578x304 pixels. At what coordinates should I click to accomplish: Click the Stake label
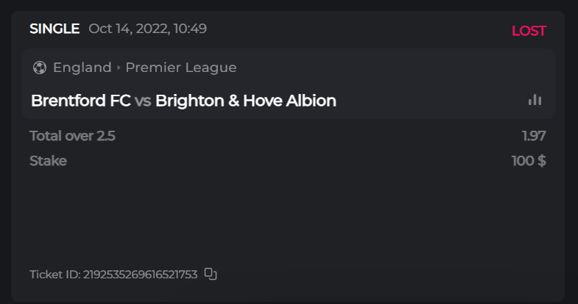48,161
